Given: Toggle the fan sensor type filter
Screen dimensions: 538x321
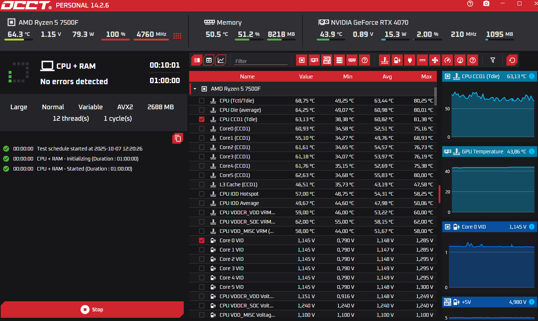Looking at the screenshot, I should pyautogui.click(x=435, y=60).
